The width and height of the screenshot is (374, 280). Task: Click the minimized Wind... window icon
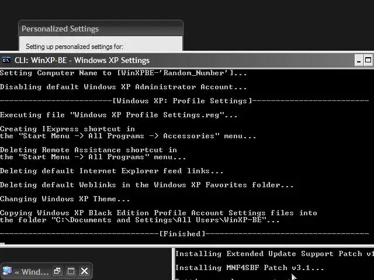(7, 271)
